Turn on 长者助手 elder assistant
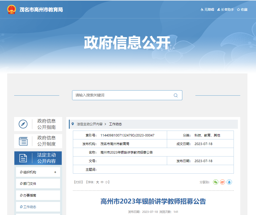This screenshot has width=256, height=215. point(226,10)
